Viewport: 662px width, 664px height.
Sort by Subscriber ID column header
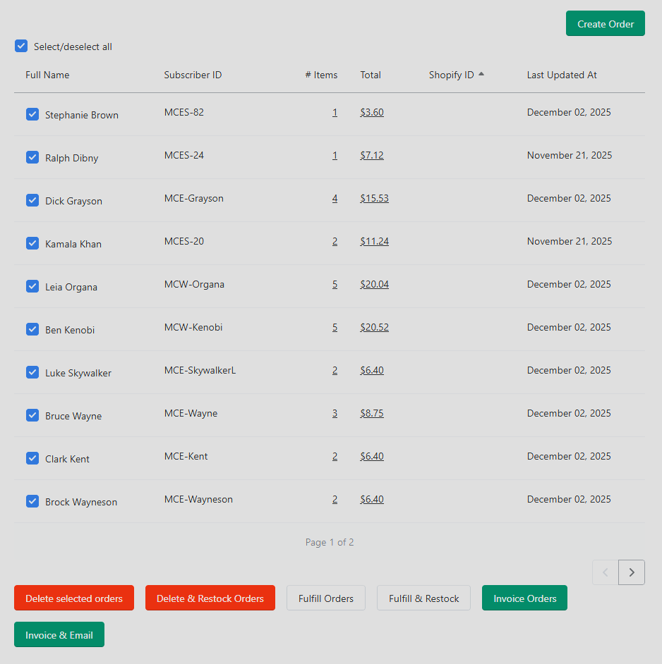tap(193, 75)
